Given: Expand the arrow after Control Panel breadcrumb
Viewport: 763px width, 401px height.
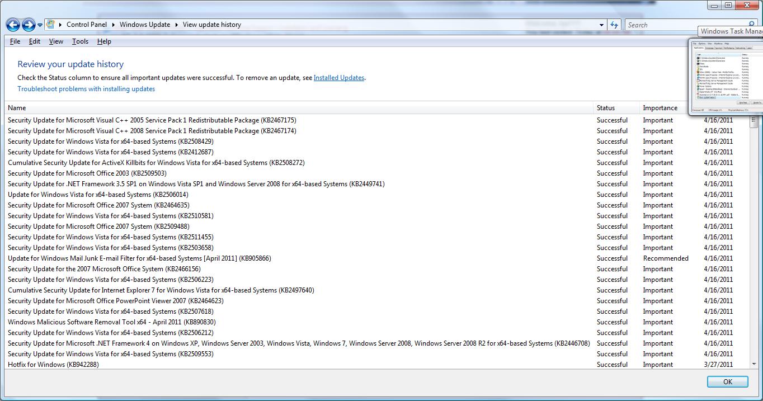Looking at the screenshot, I should tap(113, 25).
